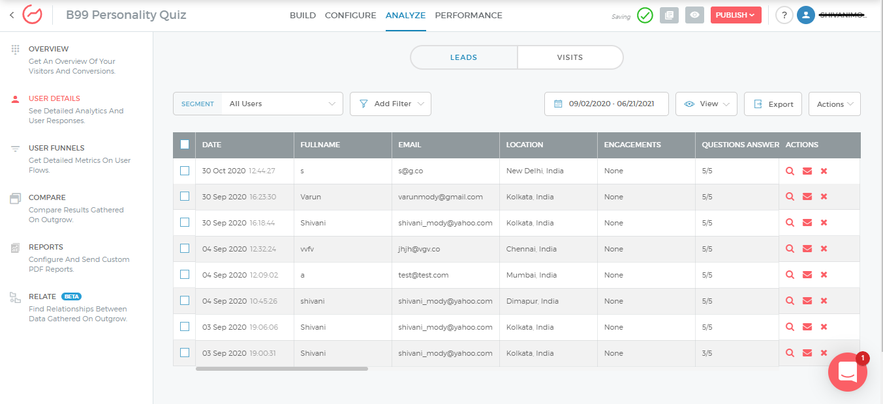View the 04 Sep 2020 10:45:26 lead
Viewport: 883px width, 404px height.
(x=790, y=301)
